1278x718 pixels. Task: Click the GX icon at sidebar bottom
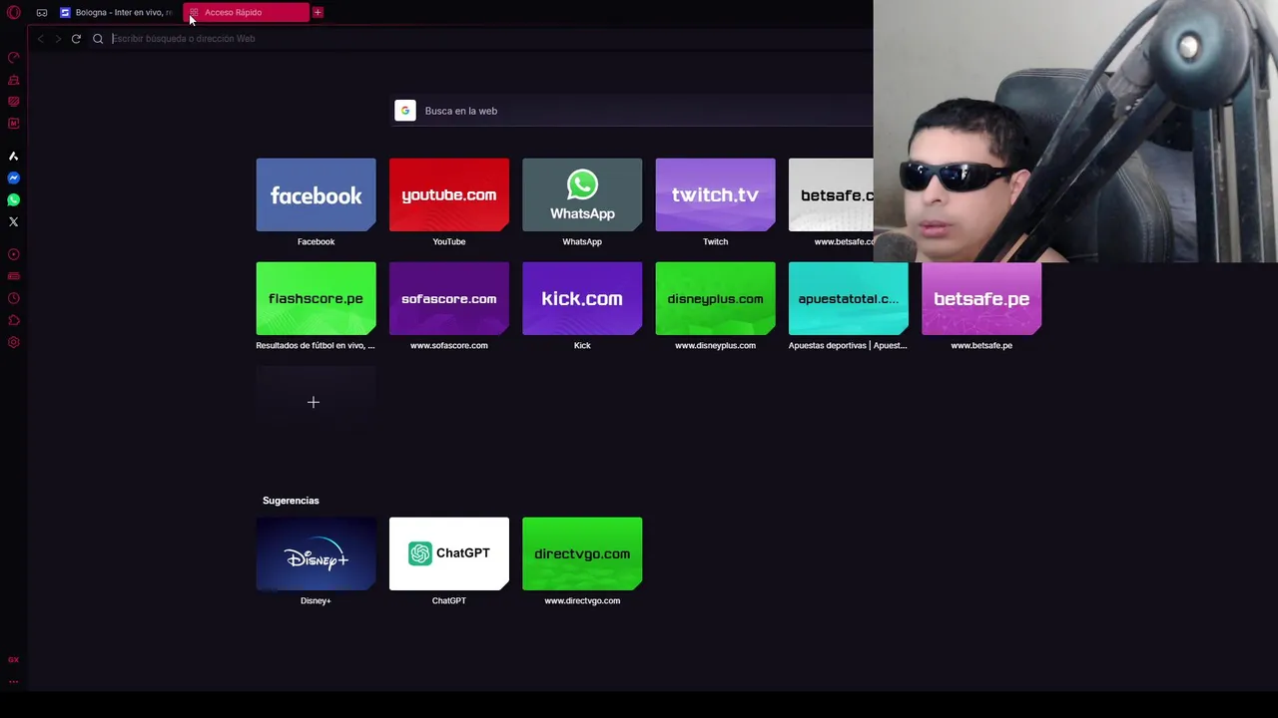coord(14,660)
